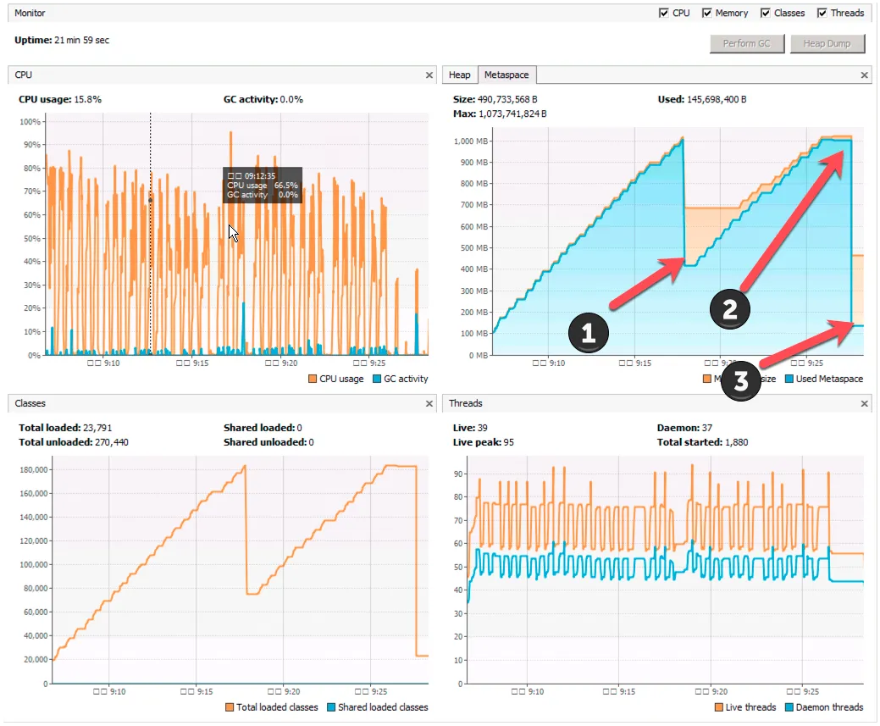
Task: Switch to the Heap tab
Action: [460, 75]
